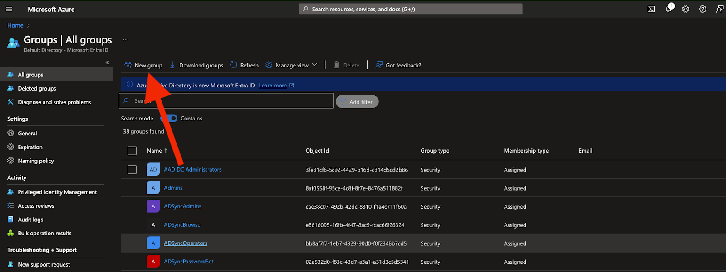Click the global search resources field
This screenshot has width=726, height=272.
[x=411, y=9]
